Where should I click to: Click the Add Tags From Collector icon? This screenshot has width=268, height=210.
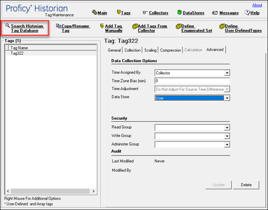(x=135, y=26)
